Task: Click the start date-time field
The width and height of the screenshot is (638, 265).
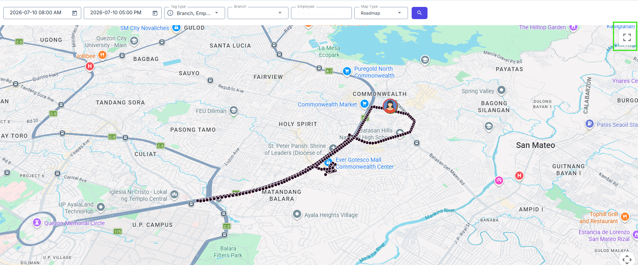Action: 42,13
